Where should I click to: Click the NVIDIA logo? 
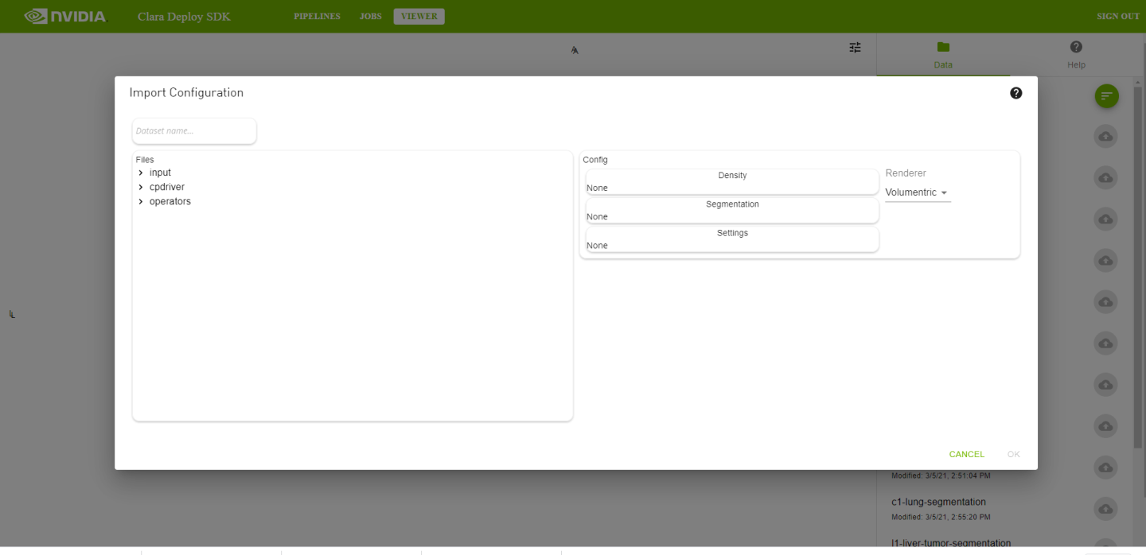(x=65, y=16)
